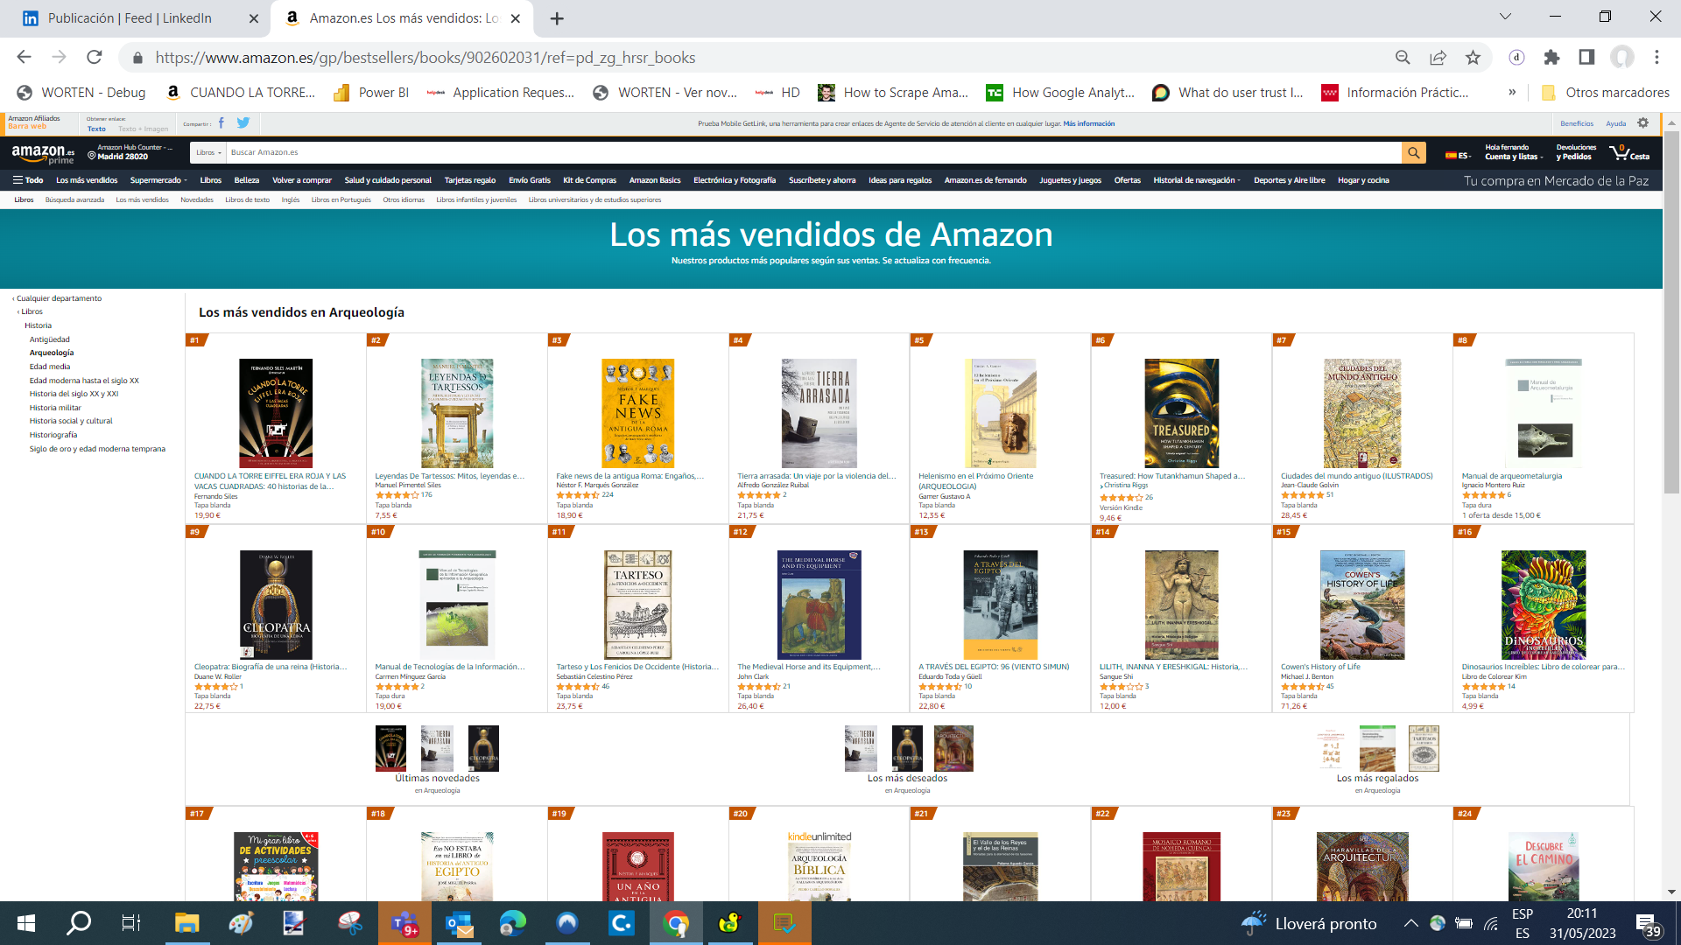Open File Explorer from taskbar

click(x=186, y=923)
